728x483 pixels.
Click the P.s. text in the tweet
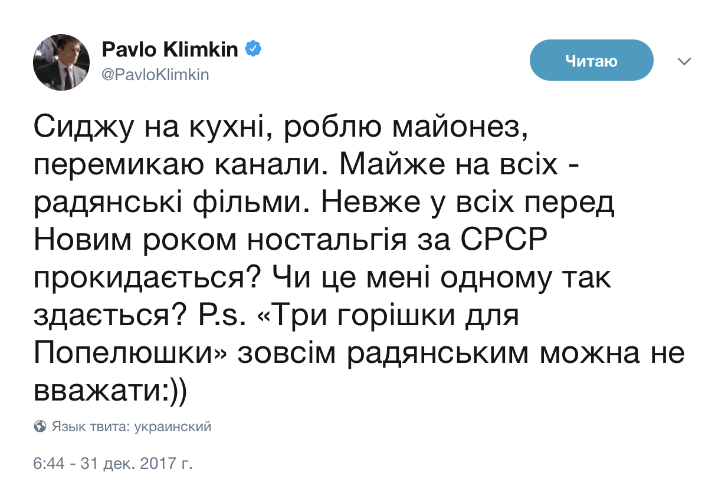tap(219, 317)
